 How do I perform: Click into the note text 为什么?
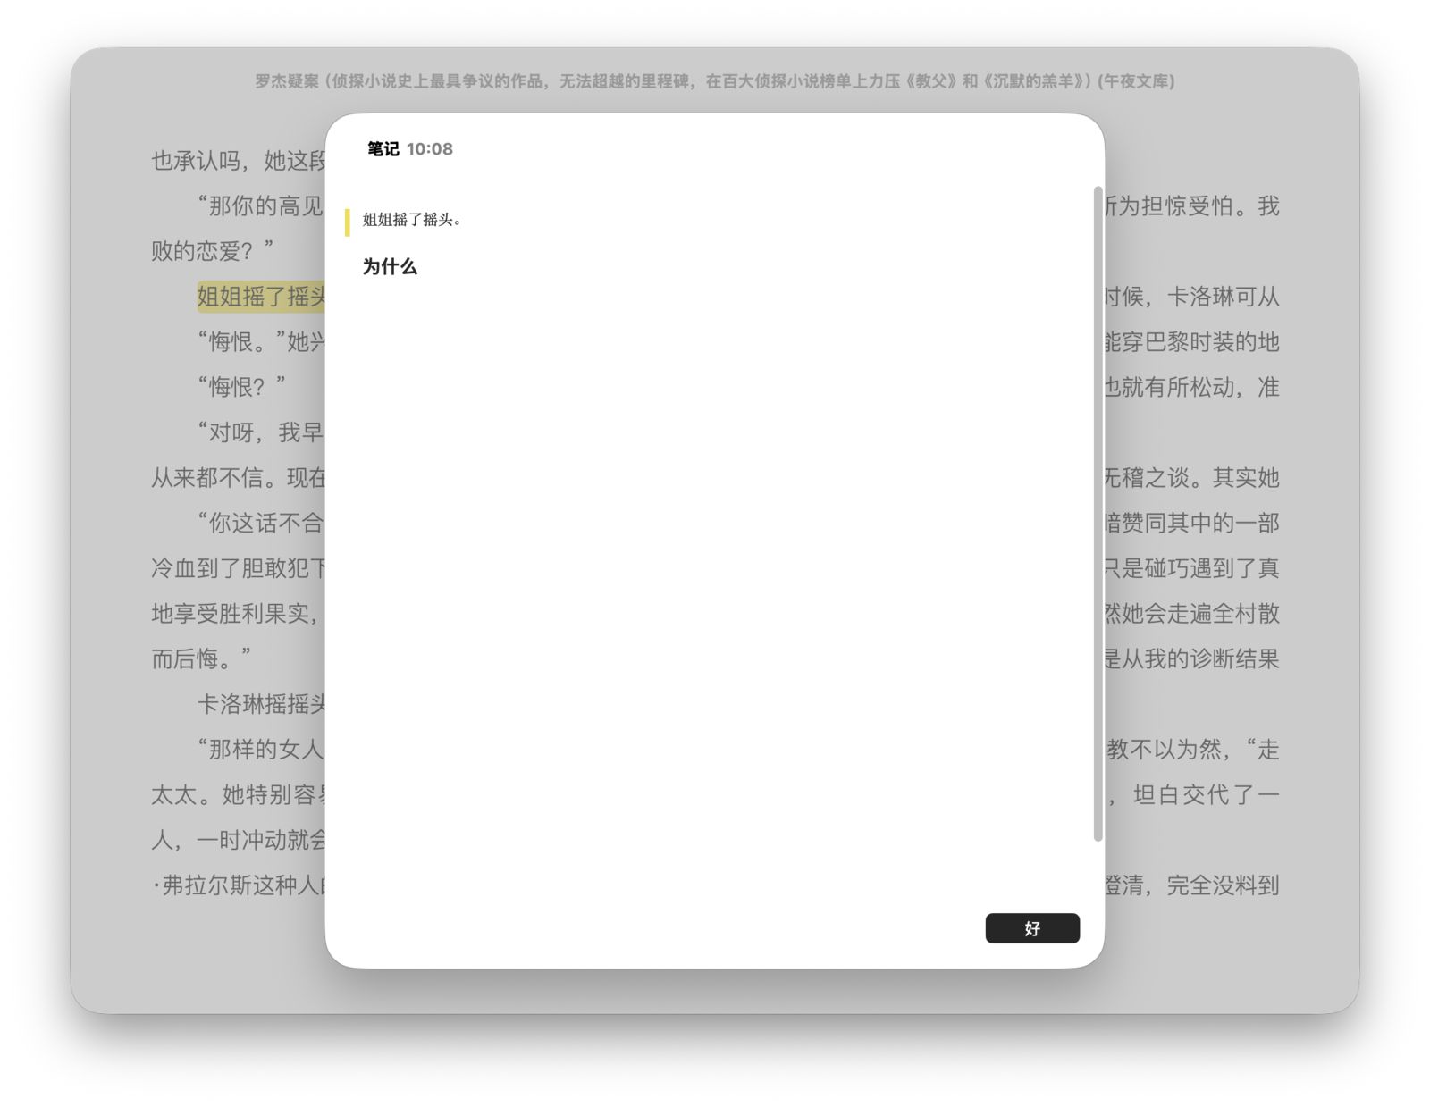[x=390, y=266]
